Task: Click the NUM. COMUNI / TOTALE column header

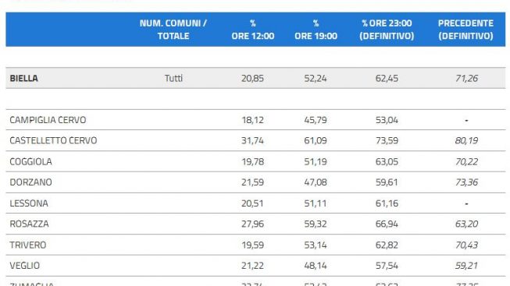Action: (173, 30)
